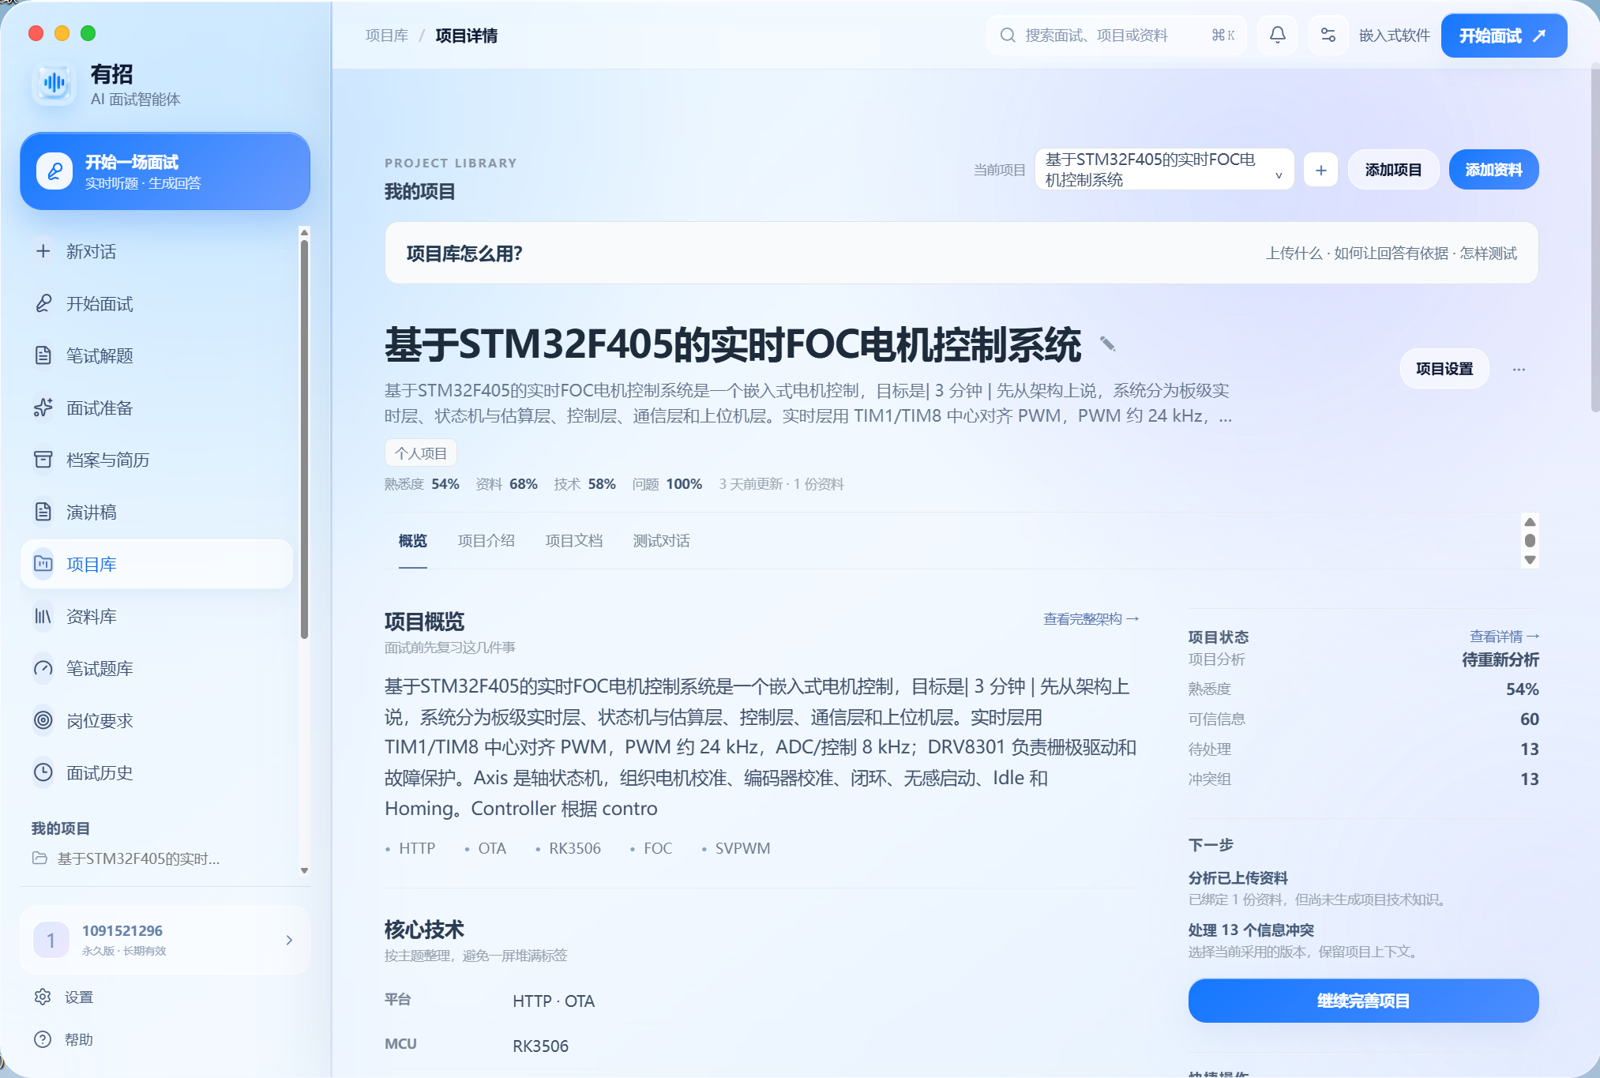Screen dimensions: 1600x1078
Task: Click the books icon beside 资料库
Action: coord(43,616)
